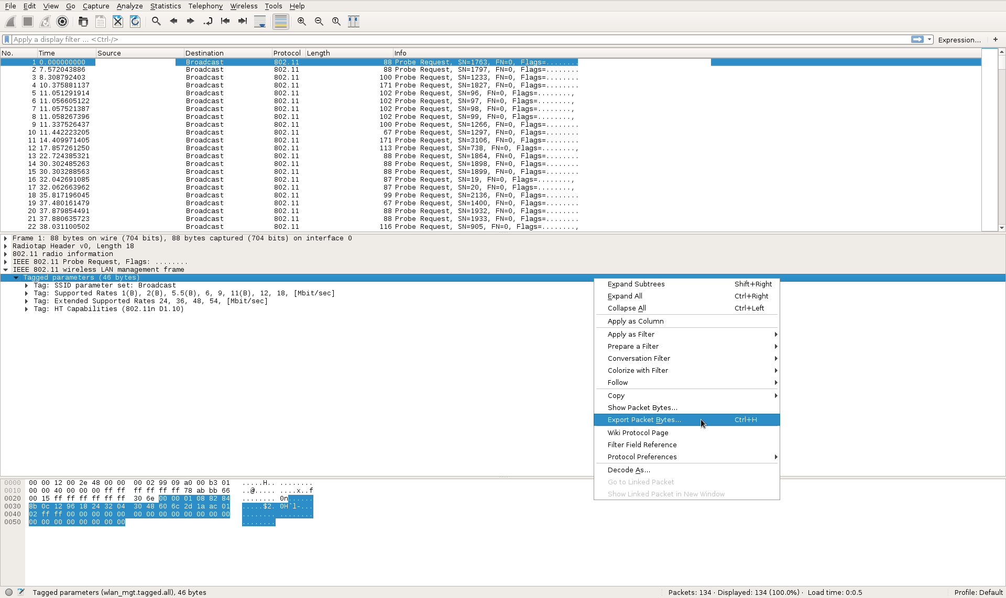Click the display filter input field
The image size is (1006, 598).
pyautogui.click(x=456, y=39)
